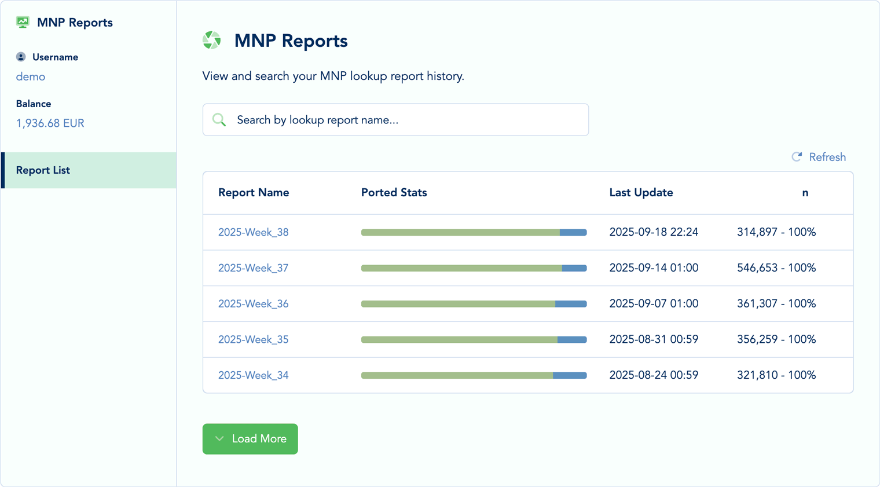880x487 pixels.
Task: Open the 2025-Week_37 report
Action: [253, 268]
